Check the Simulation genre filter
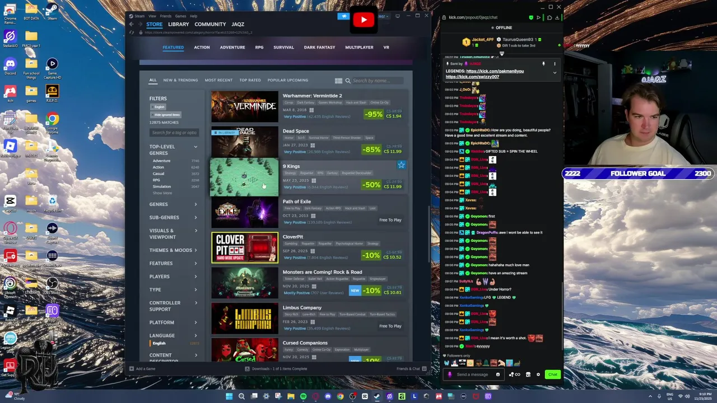 coord(162,186)
